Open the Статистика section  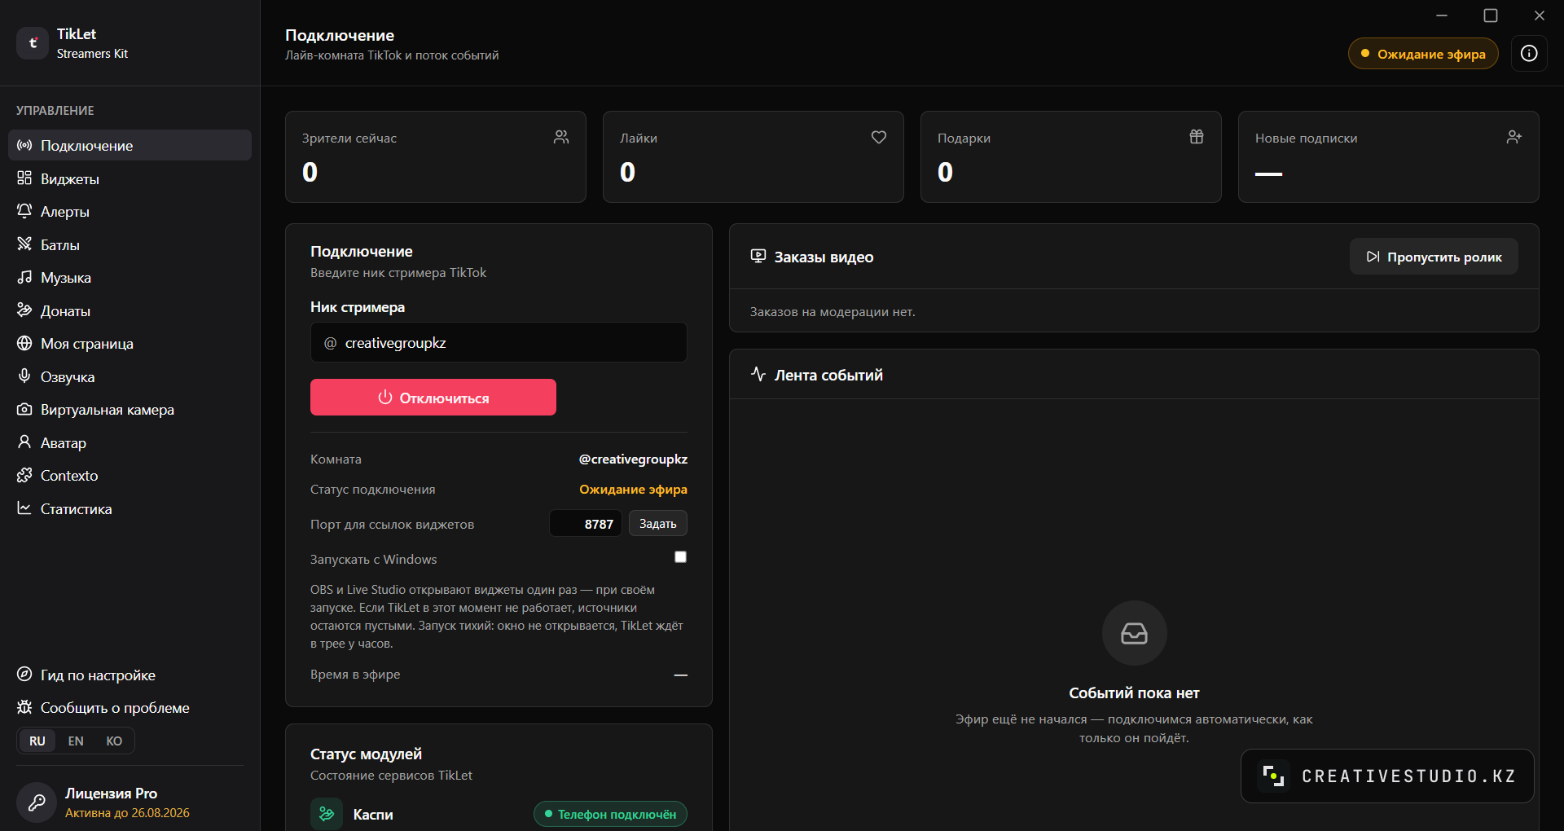(x=130, y=508)
